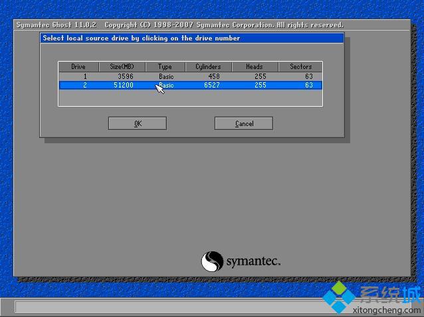Click the Sectors column header
424x317 pixels.
point(300,66)
